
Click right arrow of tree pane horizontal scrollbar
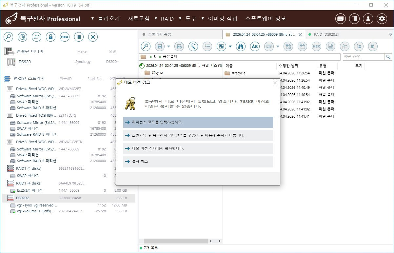pos(219,241)
